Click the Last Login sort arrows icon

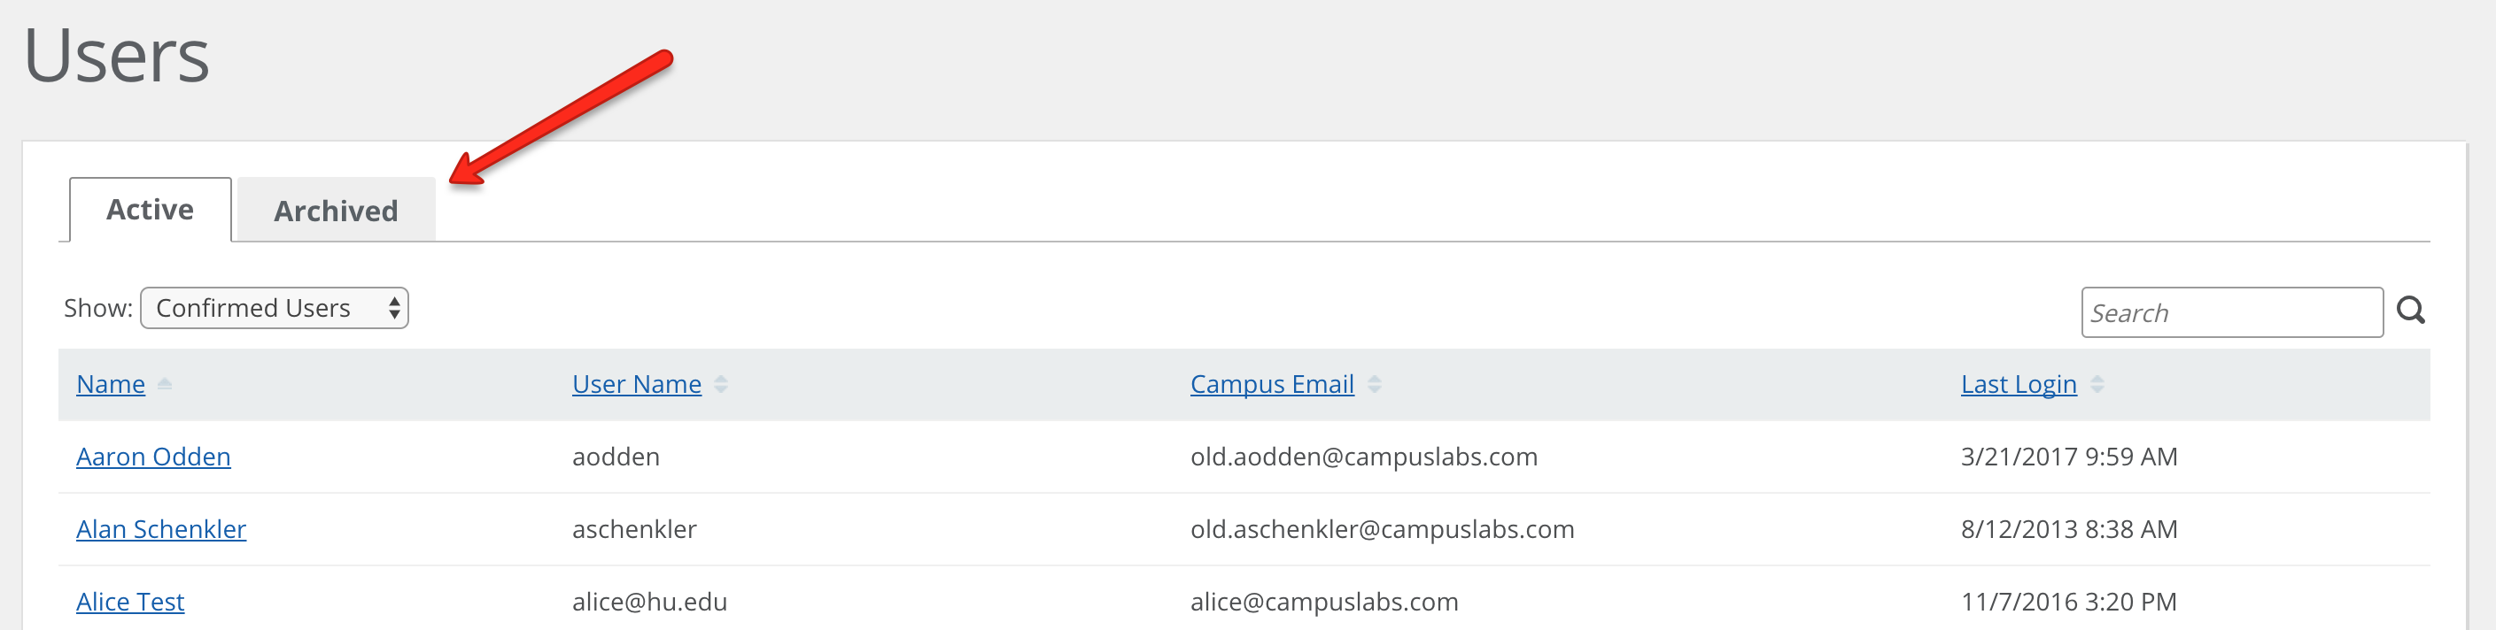[x=2096, y=384]
